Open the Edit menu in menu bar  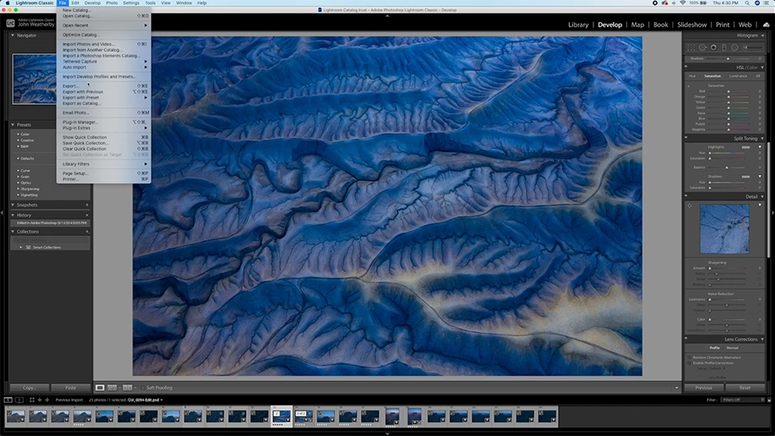pos(75,3)
